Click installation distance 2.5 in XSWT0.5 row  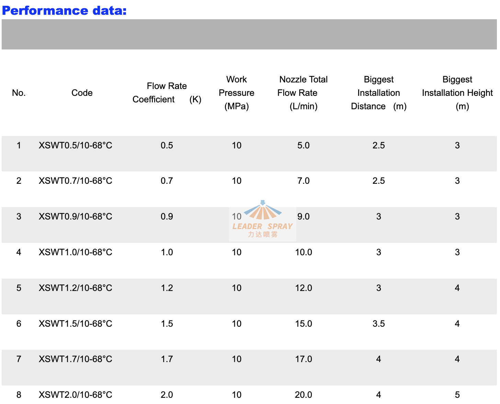pyautogui.click(x=379, y=145)
